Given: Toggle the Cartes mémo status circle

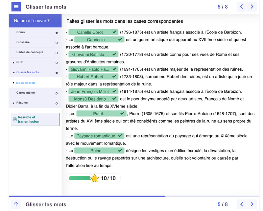Looking at the screenshot, I should 57,93.
